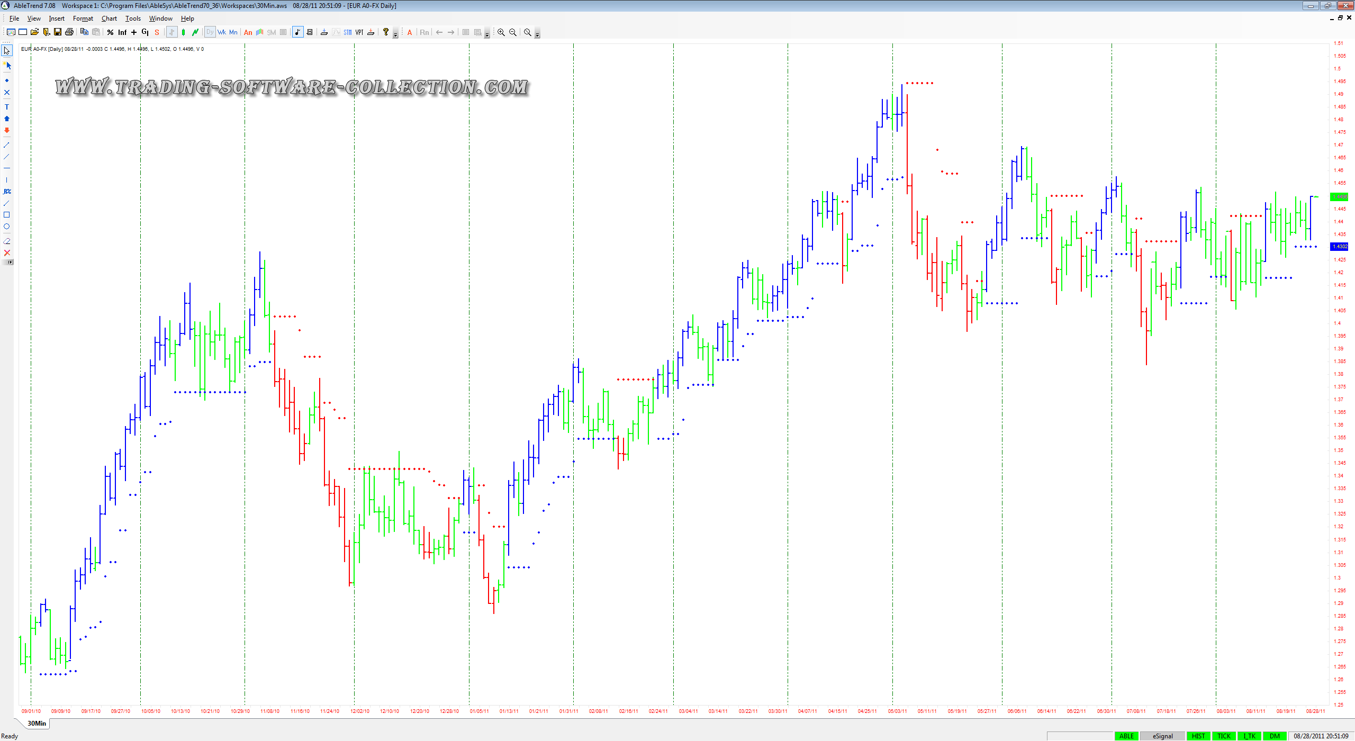Viewport: 1355px width, 741px height.
Task: Click the blue up arrow marker tool
Action: pos(7,119)
